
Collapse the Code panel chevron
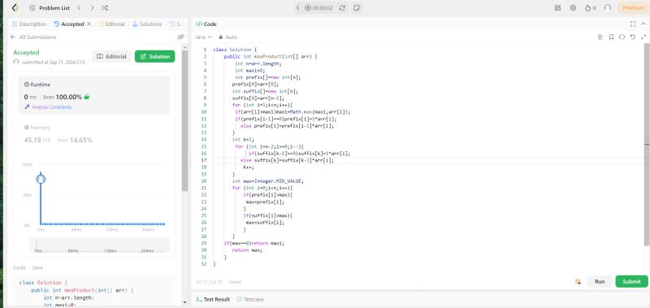point(643,24)
